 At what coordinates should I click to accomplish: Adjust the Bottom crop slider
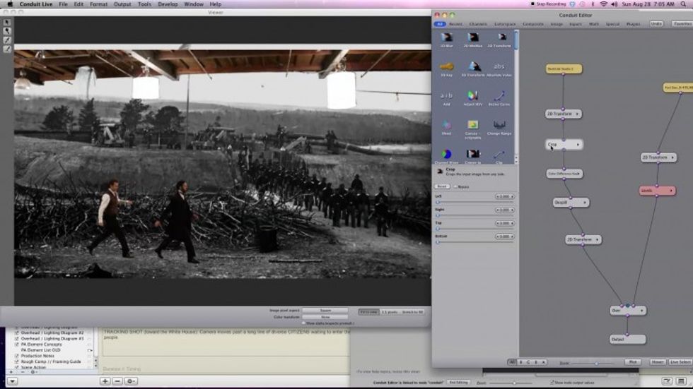475,242
